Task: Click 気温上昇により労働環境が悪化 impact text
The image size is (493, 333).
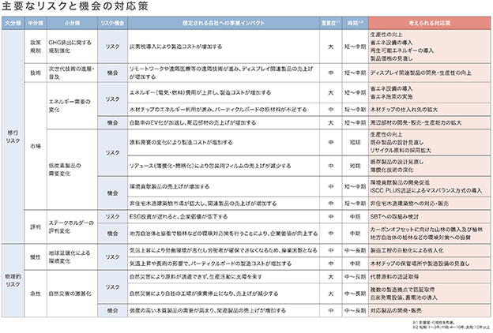Action: tap(224, 251)
